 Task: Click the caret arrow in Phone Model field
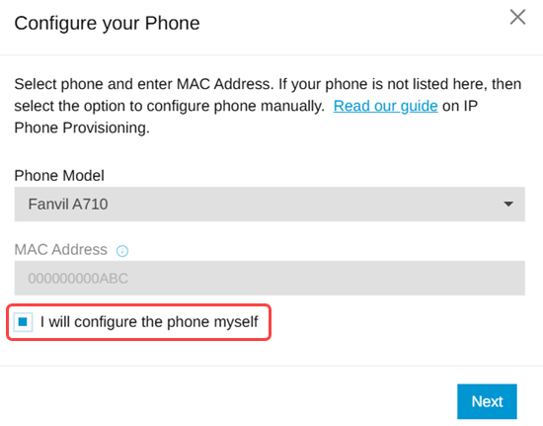(x=508, y=205)
